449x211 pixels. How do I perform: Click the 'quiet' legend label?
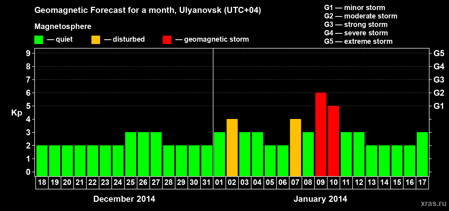pos(64,39)
